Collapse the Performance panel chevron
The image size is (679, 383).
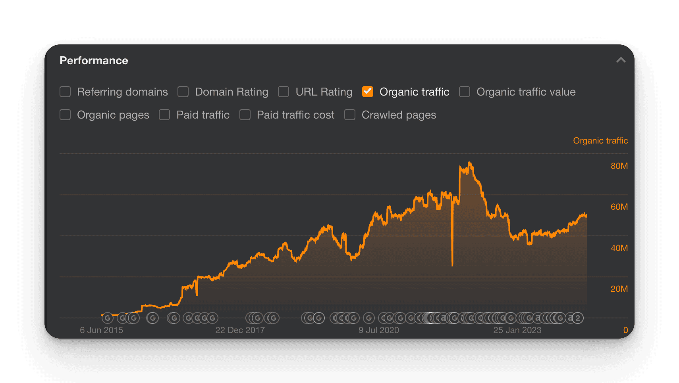[621, 60]
